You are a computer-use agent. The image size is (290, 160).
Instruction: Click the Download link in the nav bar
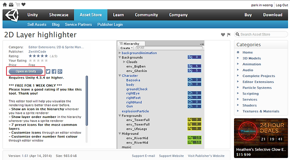pyautogui.click(x=273, y=15)
